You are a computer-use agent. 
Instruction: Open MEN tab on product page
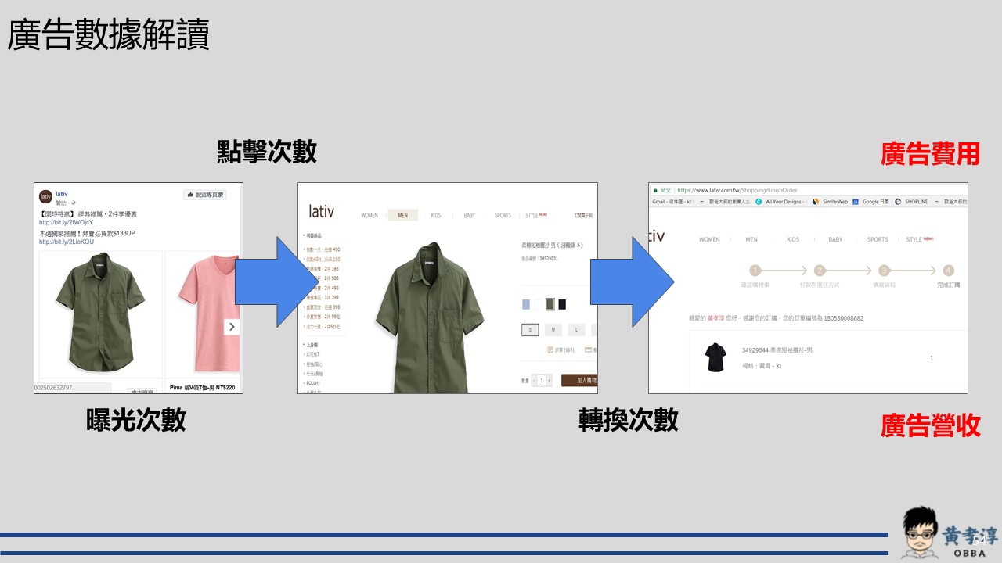click(x=402, y=215)
